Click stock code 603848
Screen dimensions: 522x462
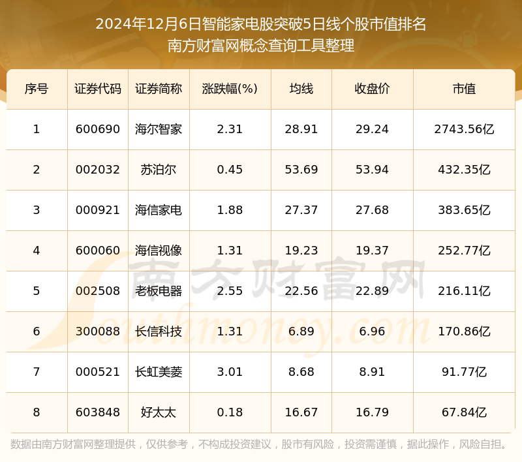click(x=97, y=413)
